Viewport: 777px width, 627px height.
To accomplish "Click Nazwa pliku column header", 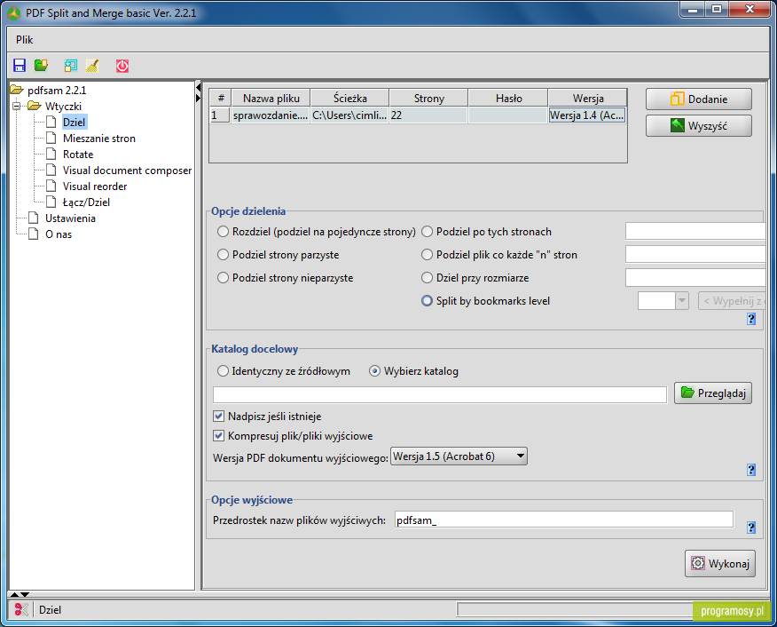I will pos(271,99).
